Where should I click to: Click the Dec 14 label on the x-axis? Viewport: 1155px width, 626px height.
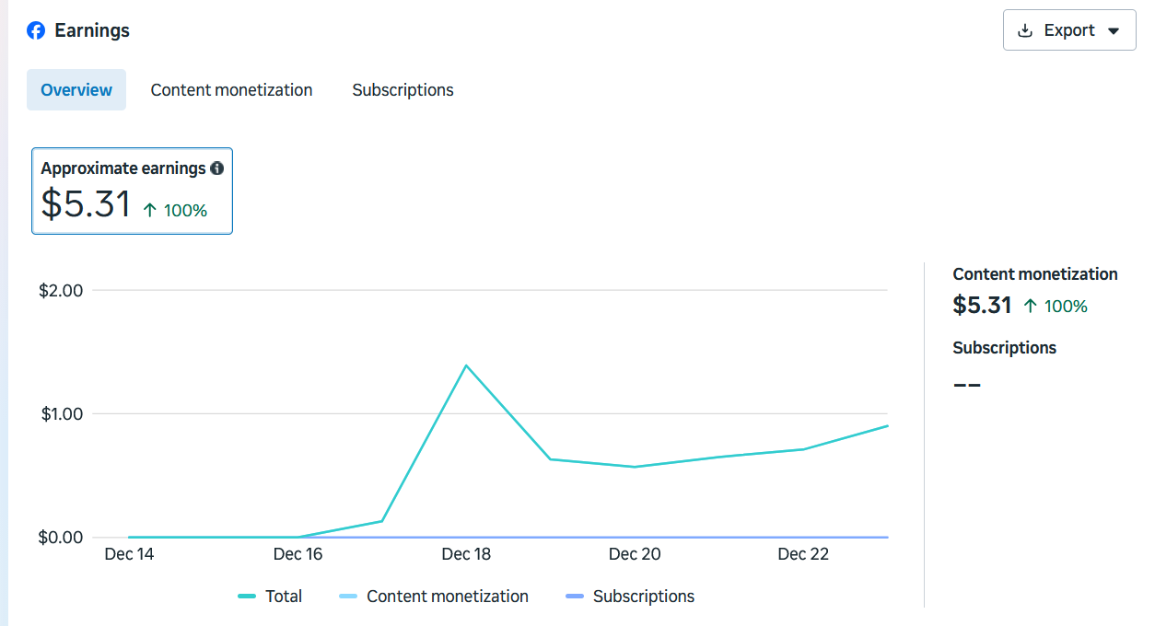pyautogui.click(x=130, y=553)
